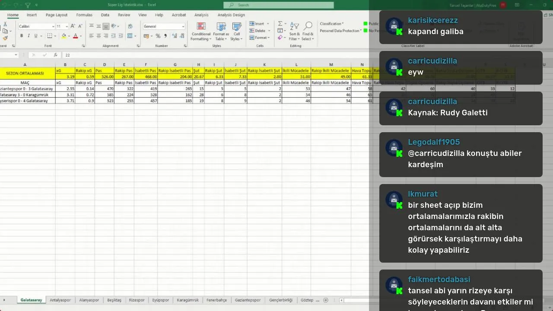Toggle align left button
This screenshot has width=553, height=311.
point(92,36)
